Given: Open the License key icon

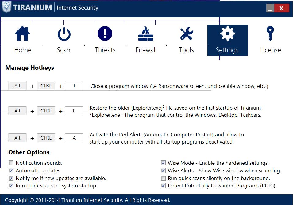Looking at the screenshot, I should [x=270, y=34].
